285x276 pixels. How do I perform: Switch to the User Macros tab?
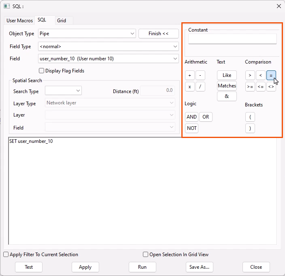[19, 21]
